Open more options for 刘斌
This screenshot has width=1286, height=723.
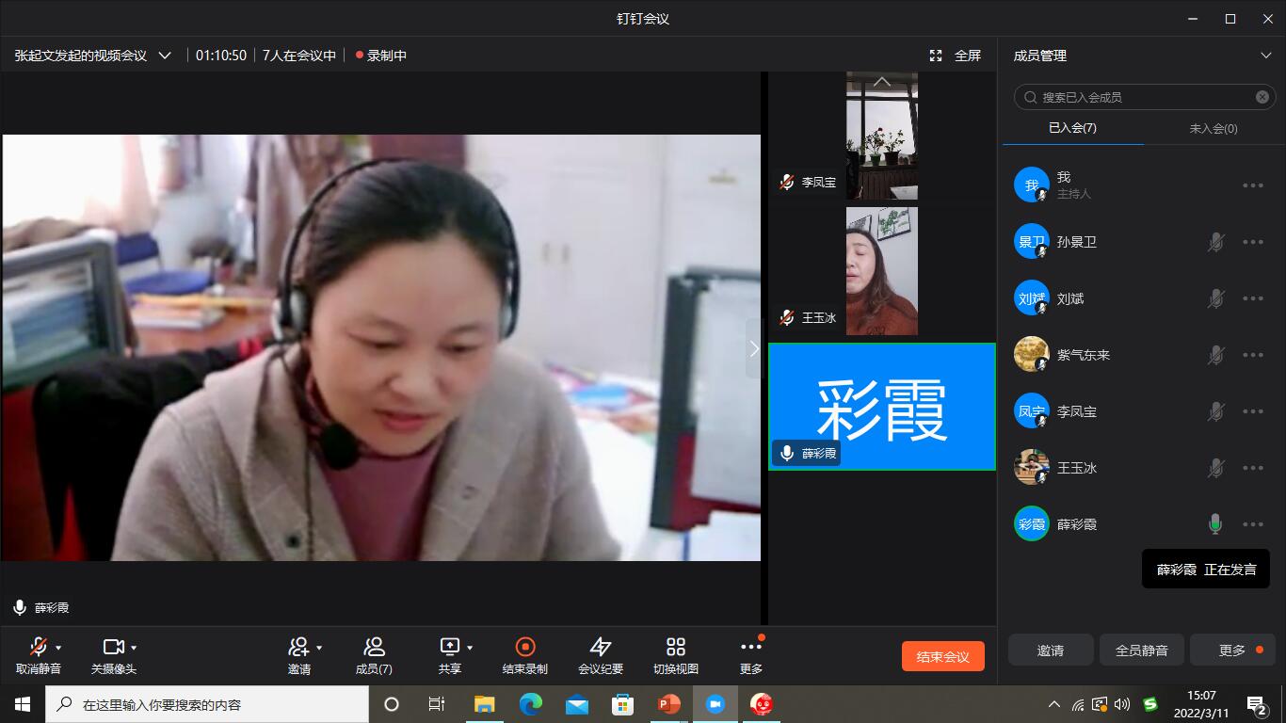[x=1253, y=298]
